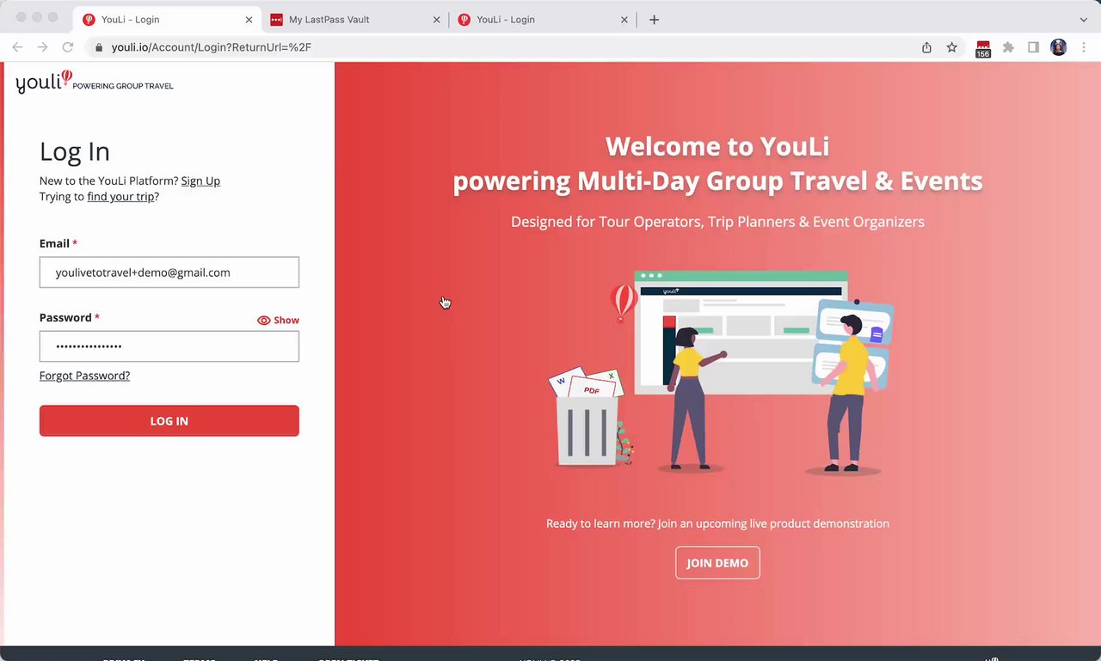This screenshot has height=661, width=1101.
Task: Click the Log In heading
Action: point(75,151)
